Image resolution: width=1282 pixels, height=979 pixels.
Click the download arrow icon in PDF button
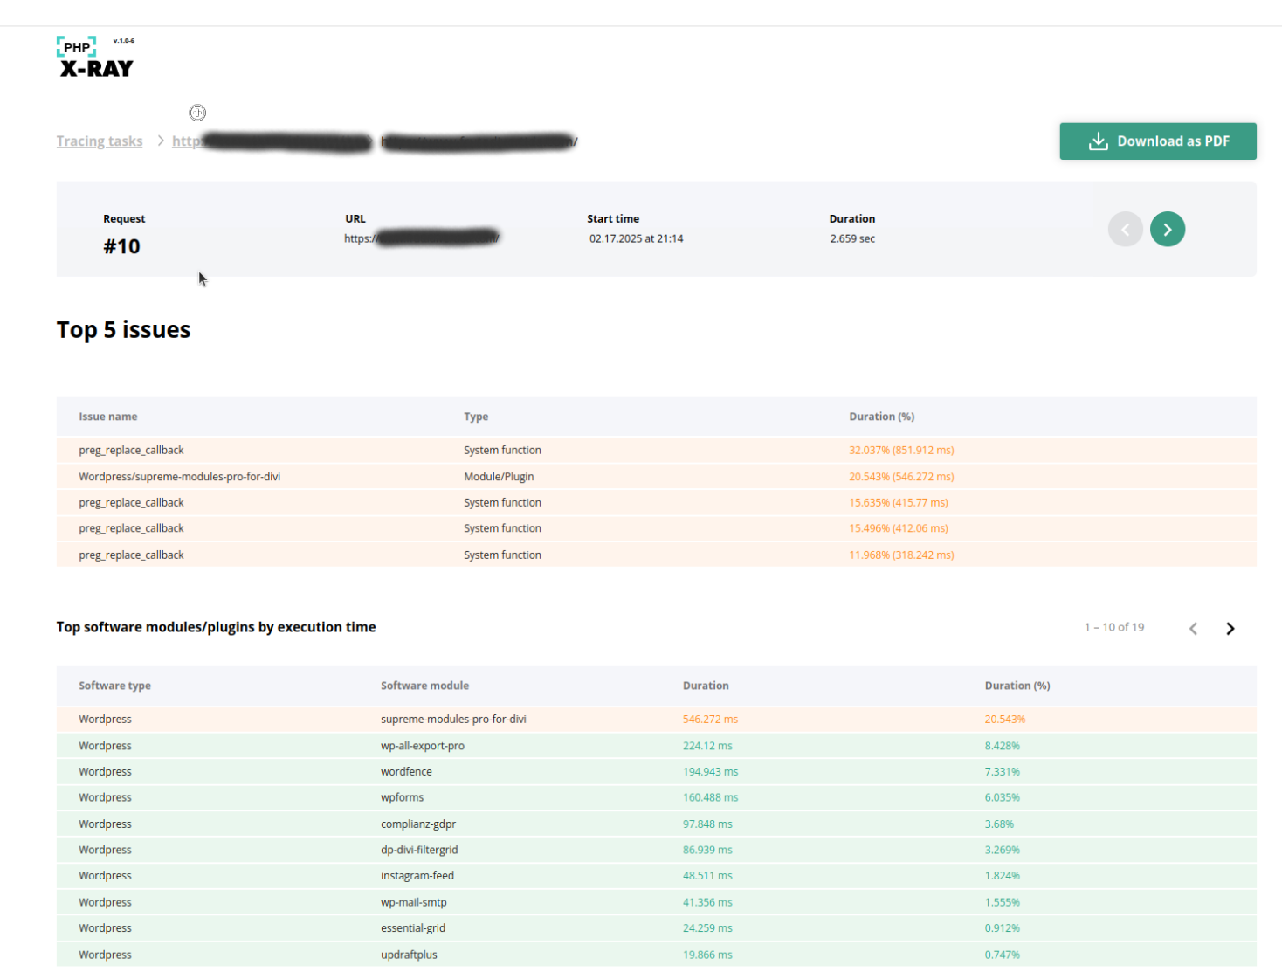[x=1099, y=141]
